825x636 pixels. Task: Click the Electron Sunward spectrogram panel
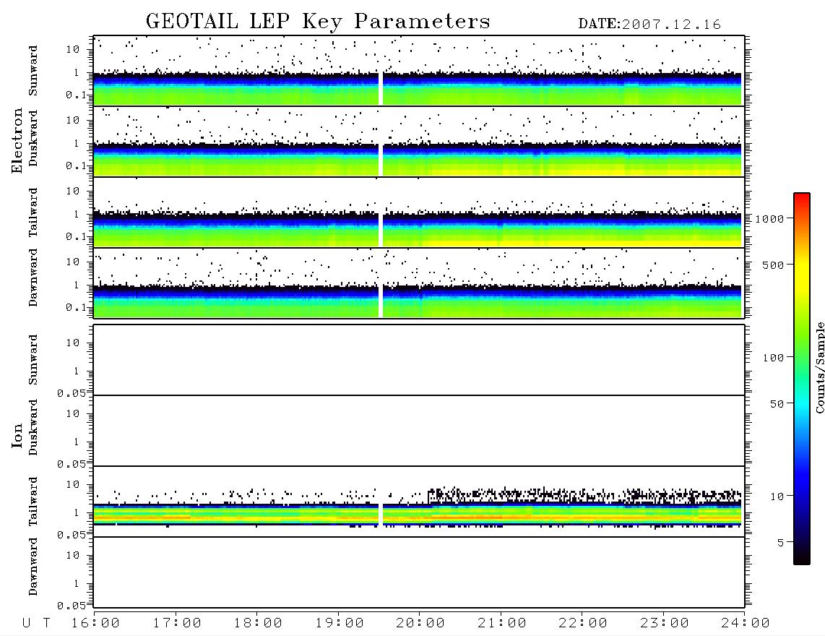click(x=419, y=71)
